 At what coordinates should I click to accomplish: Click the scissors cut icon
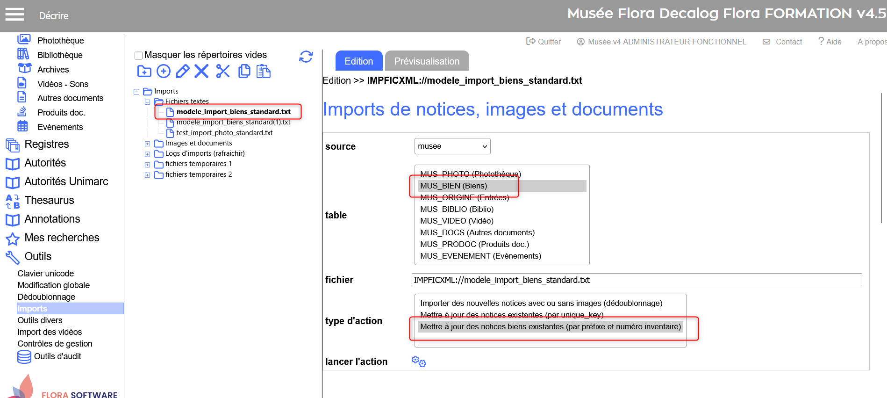(223, 71)
